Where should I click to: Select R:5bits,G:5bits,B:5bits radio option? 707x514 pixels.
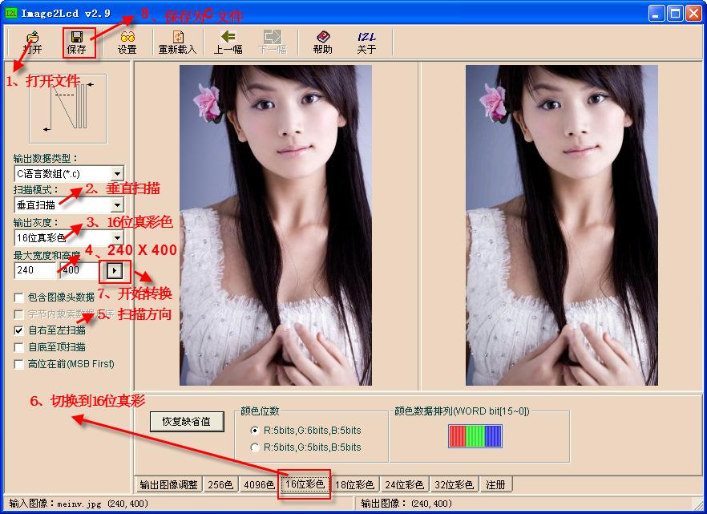(x=255, y=447)
